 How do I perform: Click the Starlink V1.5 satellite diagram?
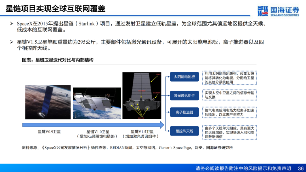point(142,95)
